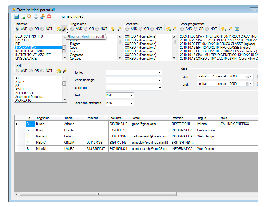Click the skill list scroll down arrow
This screenshot has width=266, height=207.
tap(65, 100)
